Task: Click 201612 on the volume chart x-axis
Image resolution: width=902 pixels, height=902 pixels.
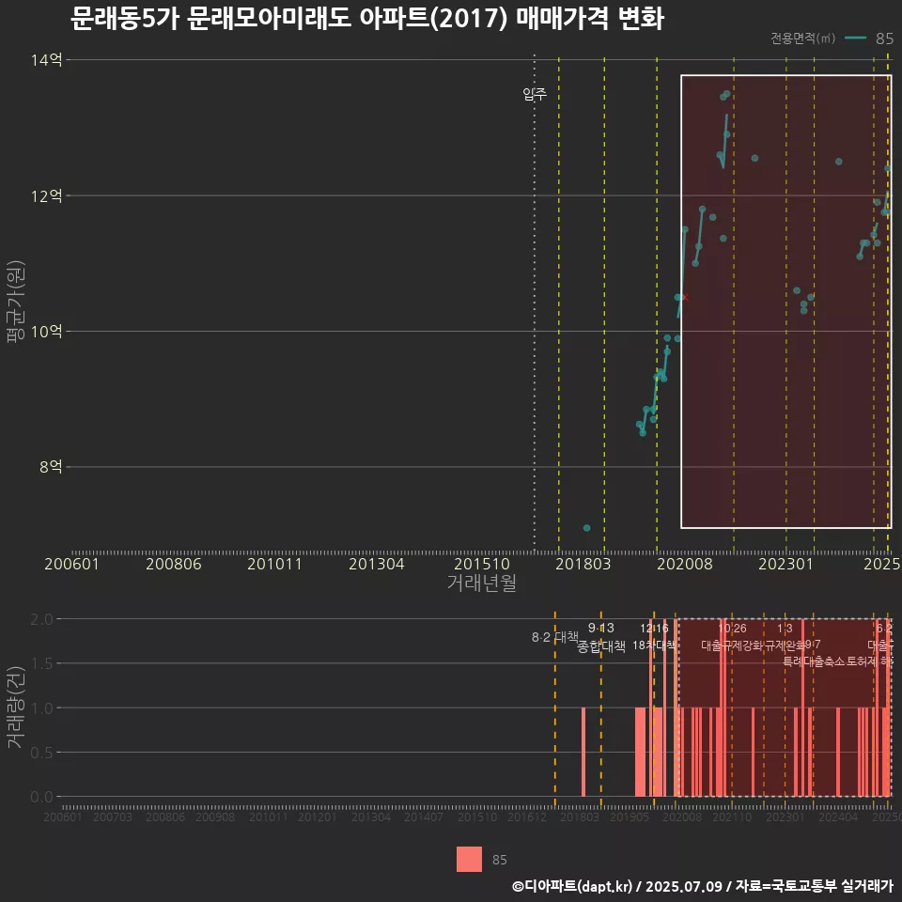Action: pos(527,816)
